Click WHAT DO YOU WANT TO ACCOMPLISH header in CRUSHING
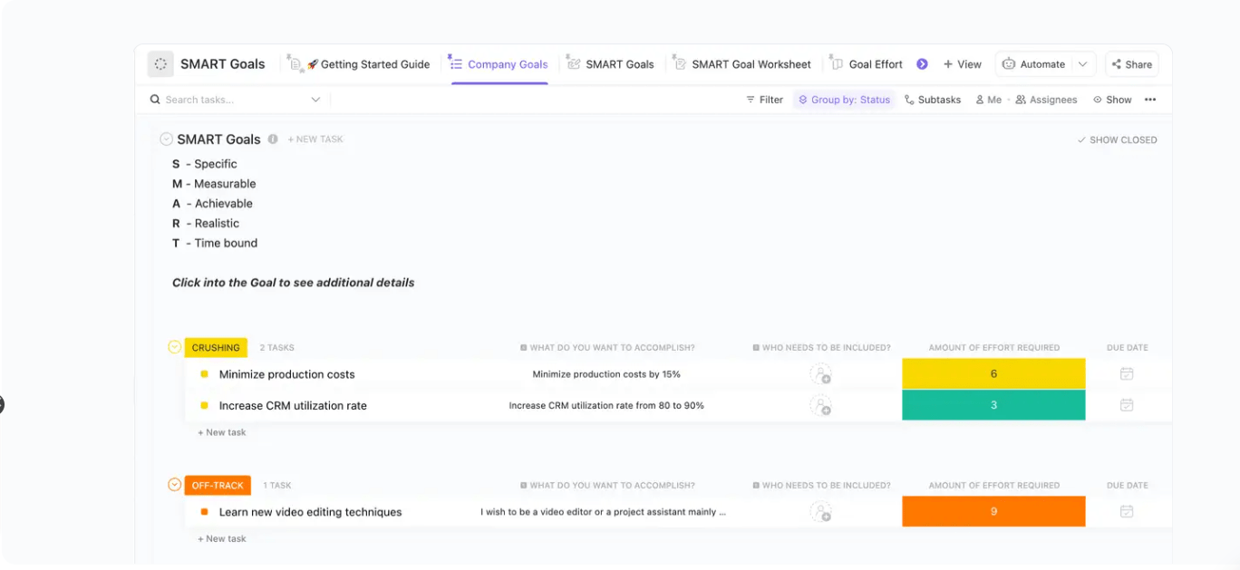The width and height of the screenshot is (1240, 570). click(607, 348)
